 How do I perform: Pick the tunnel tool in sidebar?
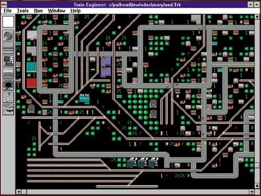[8, 85]
